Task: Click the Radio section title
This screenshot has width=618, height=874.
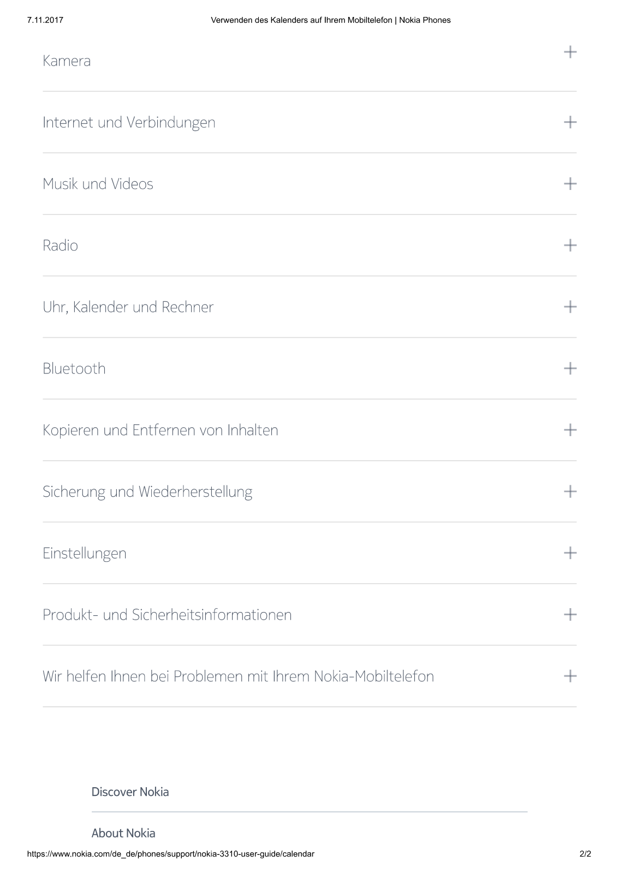Action: 60,245
